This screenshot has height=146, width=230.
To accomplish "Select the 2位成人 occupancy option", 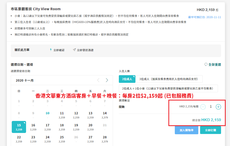I will point(127,79).
